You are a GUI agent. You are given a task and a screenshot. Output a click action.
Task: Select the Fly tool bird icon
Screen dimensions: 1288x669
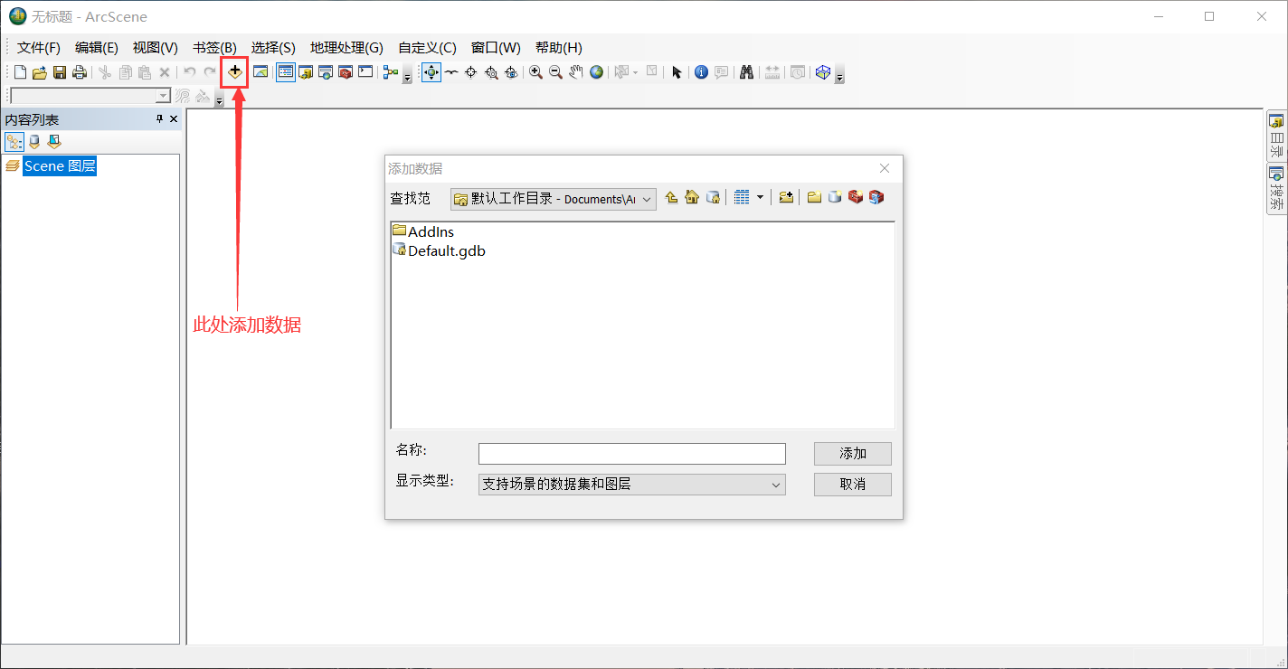point(451,72)
